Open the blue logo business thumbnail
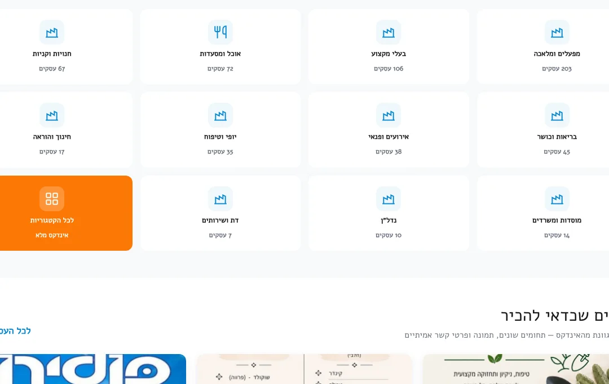This screenshot has height=384, width=609. (92, 369)
